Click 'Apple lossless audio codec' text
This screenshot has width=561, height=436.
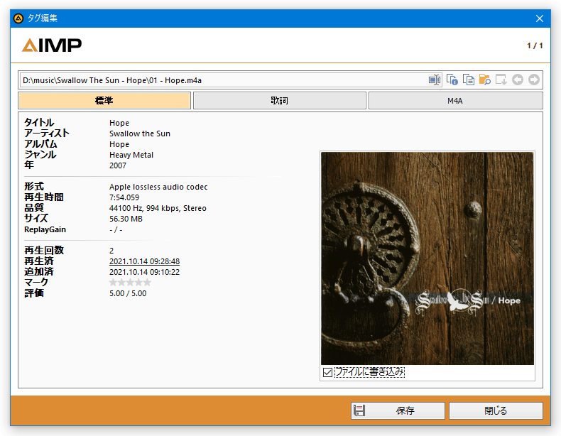coord(158,187)
